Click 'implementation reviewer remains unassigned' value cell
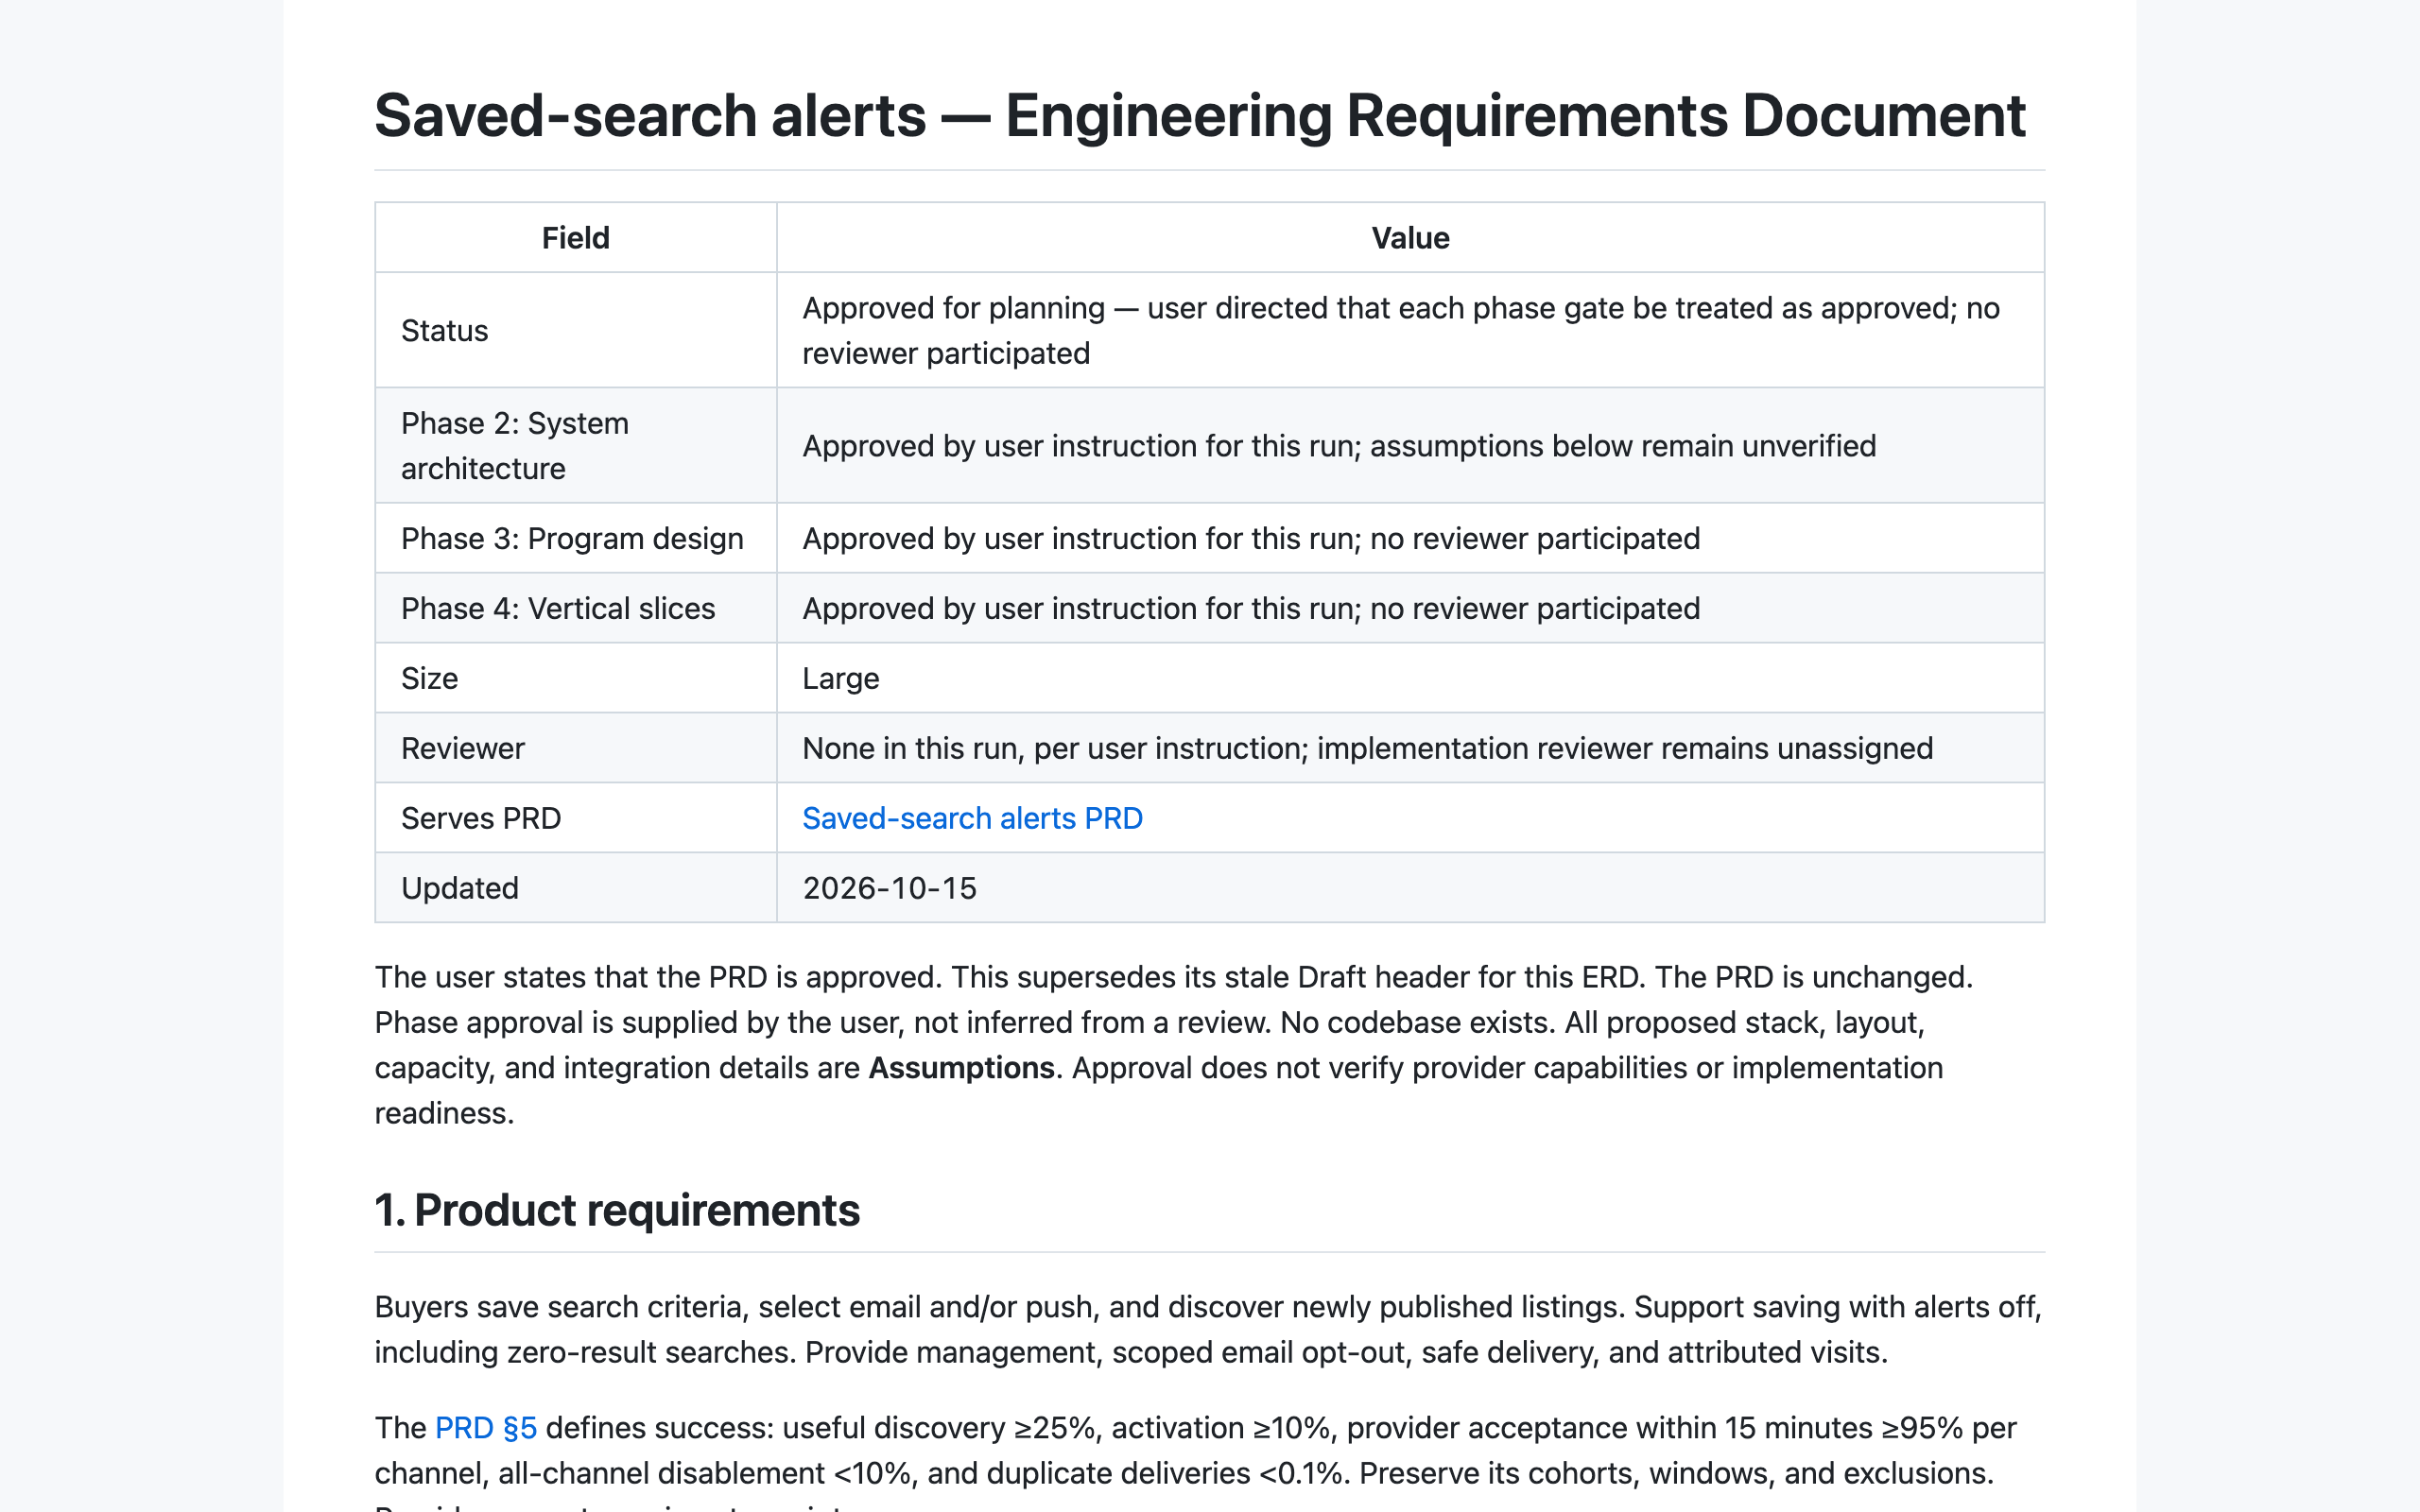 [x=1410, y=748]
